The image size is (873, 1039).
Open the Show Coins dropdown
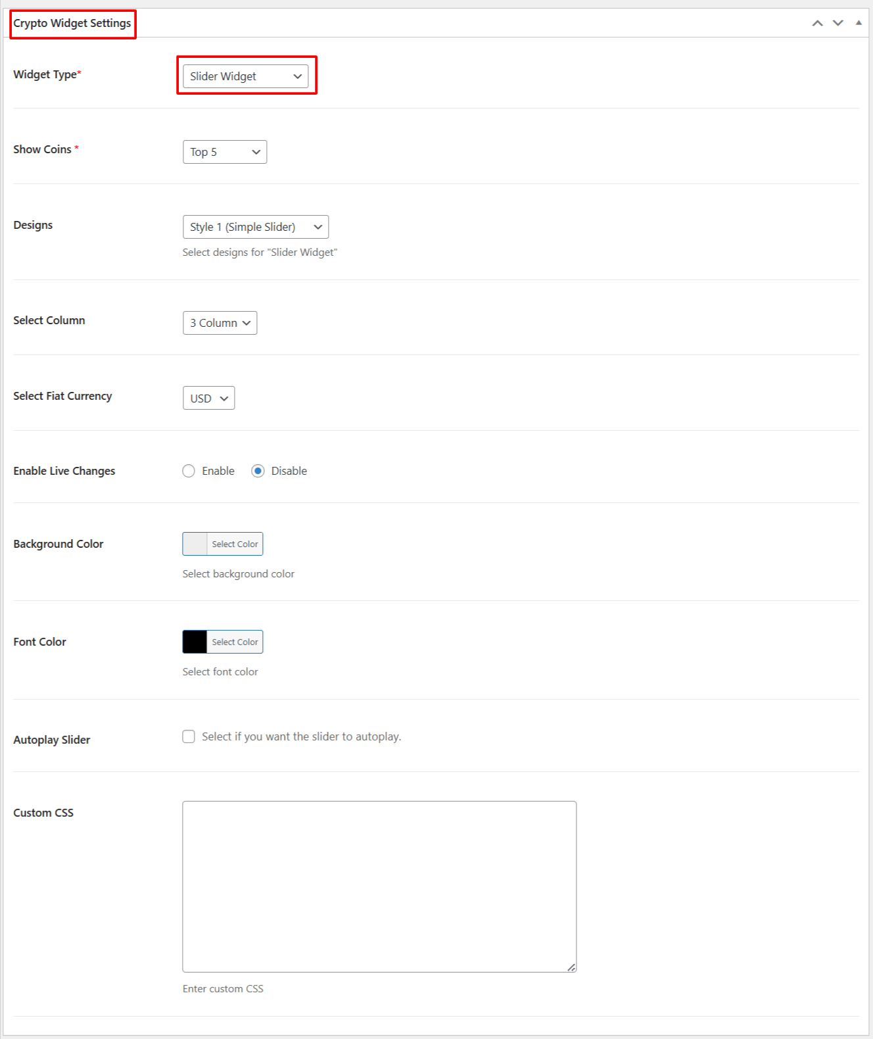224,152
